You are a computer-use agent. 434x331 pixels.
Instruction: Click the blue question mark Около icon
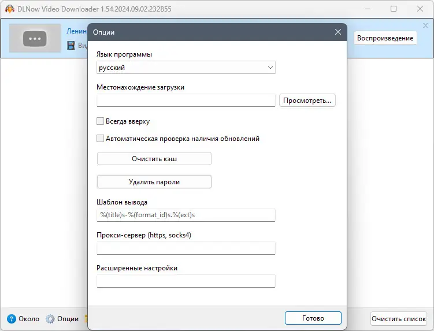pos(11,319)
